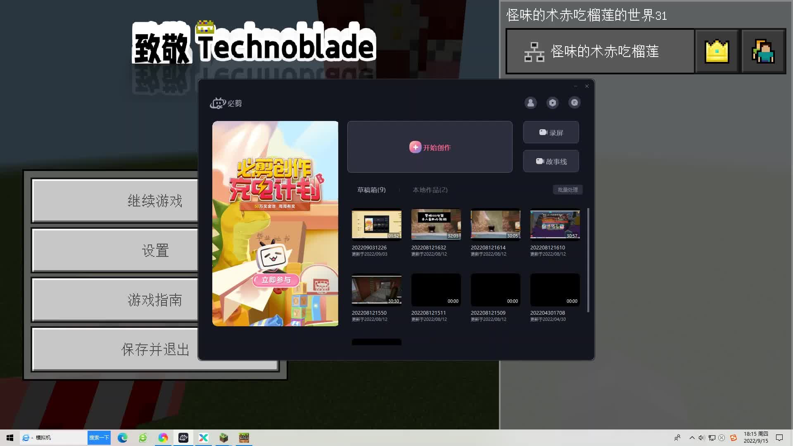
Task: Select draft title text 202208121550
Action: (x=369, y=313)
